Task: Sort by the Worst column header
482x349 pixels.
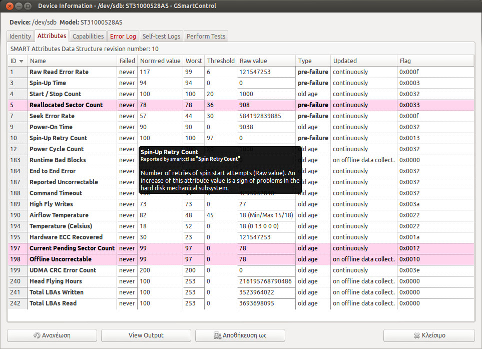Action: pos(194,61)
